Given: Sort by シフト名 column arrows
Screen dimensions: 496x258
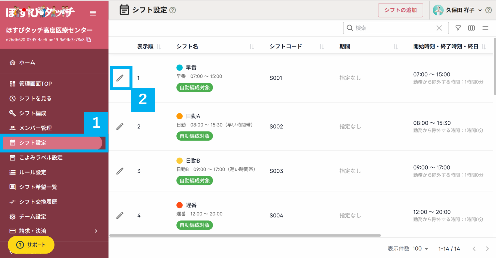Looking at the screenshot, I should coord(252,47).
